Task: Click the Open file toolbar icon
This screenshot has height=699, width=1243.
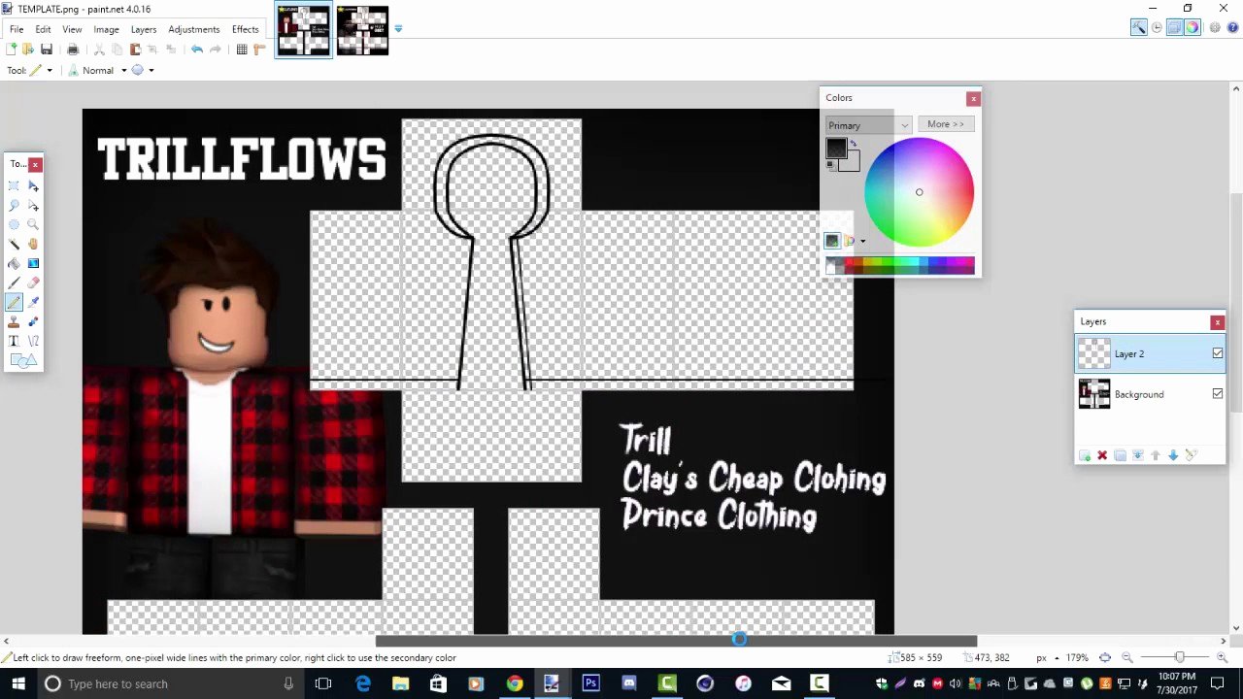Action: 28,50
